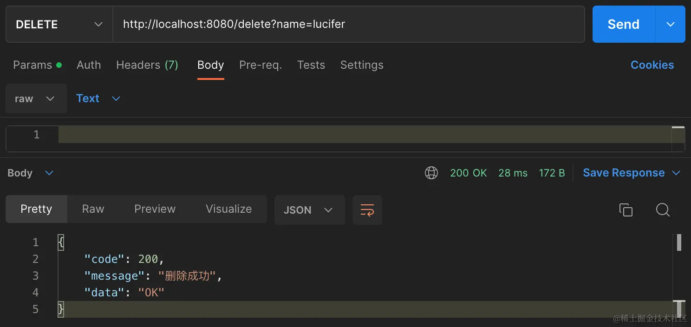The height and width of the screenshot is (327, 691).
Task: Collapse the response Body section
Action: click(x=49, y=172)
